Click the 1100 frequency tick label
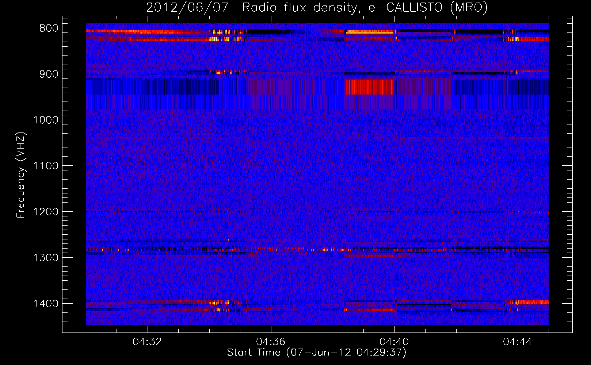The height and width of the screenshot is (365, 591). (x=46, y=166)
